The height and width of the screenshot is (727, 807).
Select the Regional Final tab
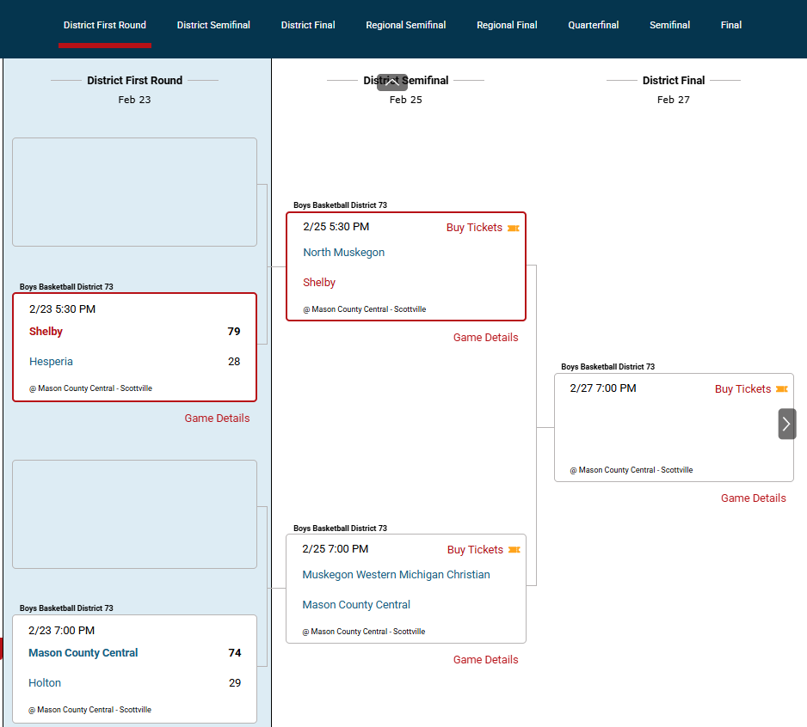(x=507, y=25)
